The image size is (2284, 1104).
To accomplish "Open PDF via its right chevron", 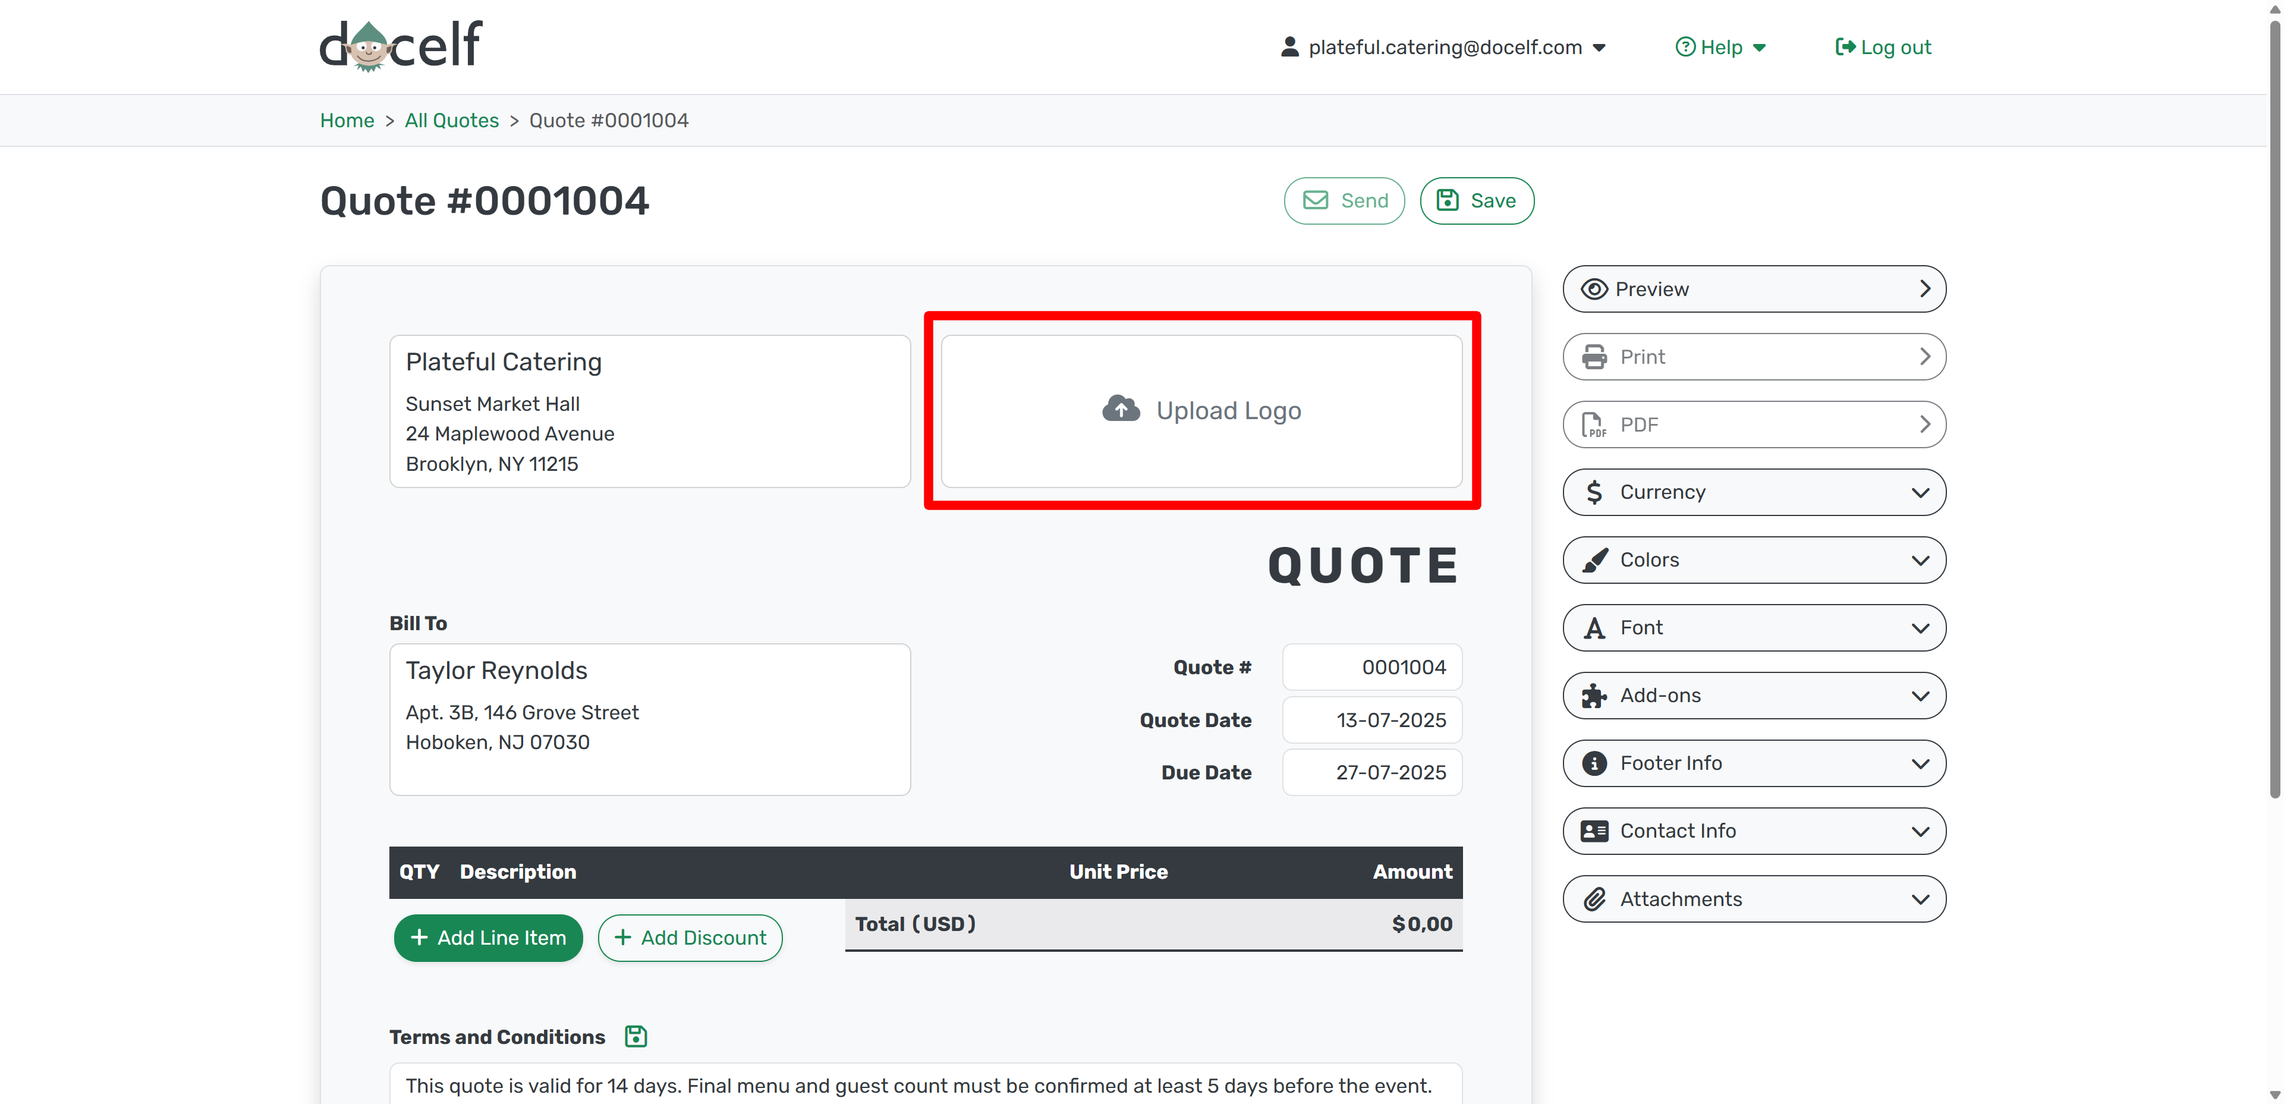I will coord(1924,424).
